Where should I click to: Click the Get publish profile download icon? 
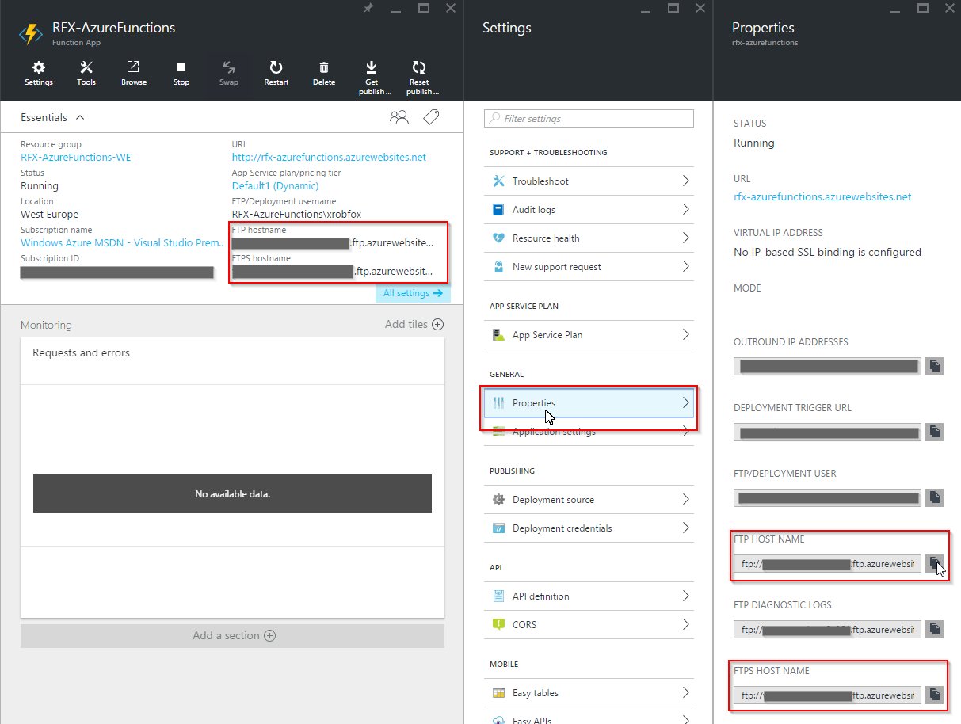372,69
